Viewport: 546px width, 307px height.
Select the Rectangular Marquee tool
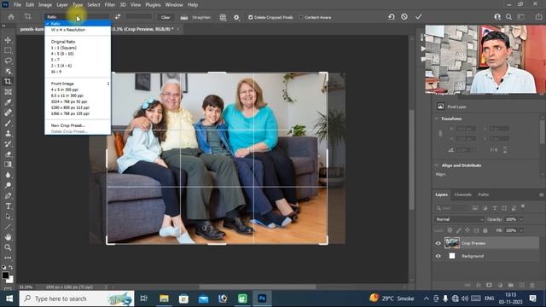[8, 50]
